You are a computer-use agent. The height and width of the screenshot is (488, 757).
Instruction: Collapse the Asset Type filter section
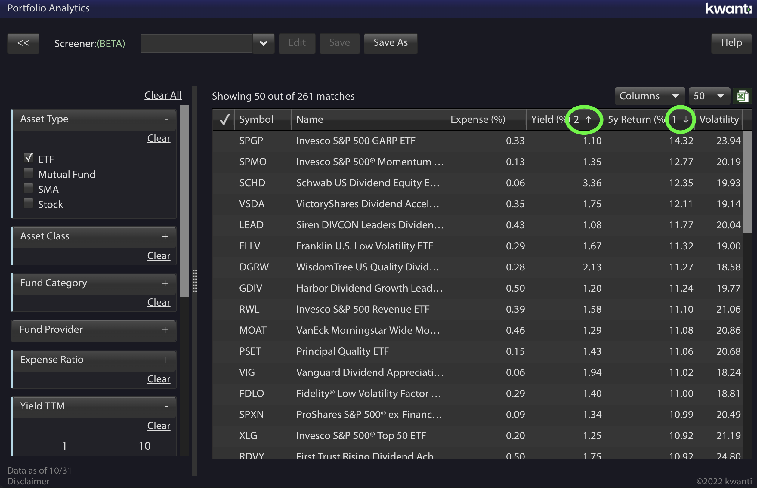[x=94, y=119]
